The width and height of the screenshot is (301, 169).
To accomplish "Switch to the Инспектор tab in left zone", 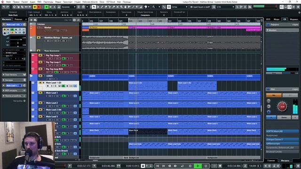I will coord(7,19).
